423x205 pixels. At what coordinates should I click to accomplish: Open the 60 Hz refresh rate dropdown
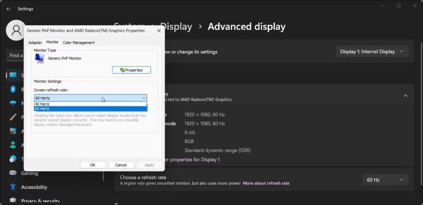tap(385, 180)
